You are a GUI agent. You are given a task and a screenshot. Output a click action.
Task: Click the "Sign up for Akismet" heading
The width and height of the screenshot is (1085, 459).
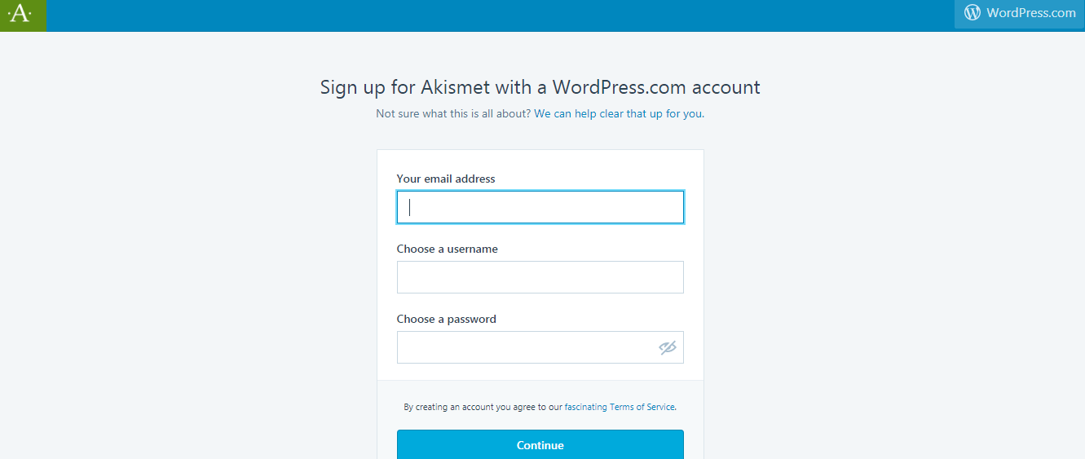coord(540,87)
